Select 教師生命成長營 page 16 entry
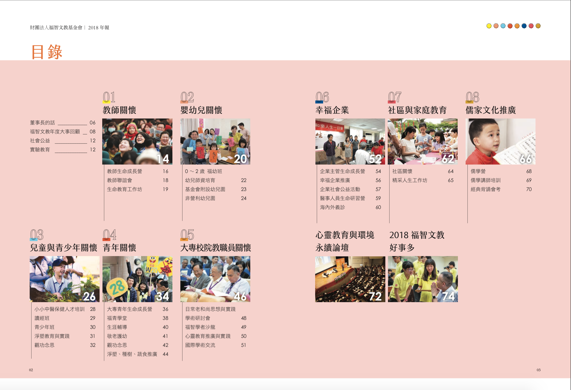Viewport: 571px width, 390px height. (124, 171)
